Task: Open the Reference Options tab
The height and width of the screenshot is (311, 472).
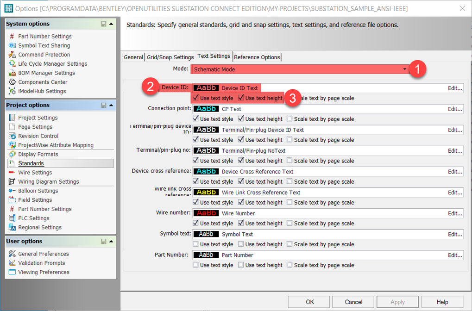Action: 257,57
